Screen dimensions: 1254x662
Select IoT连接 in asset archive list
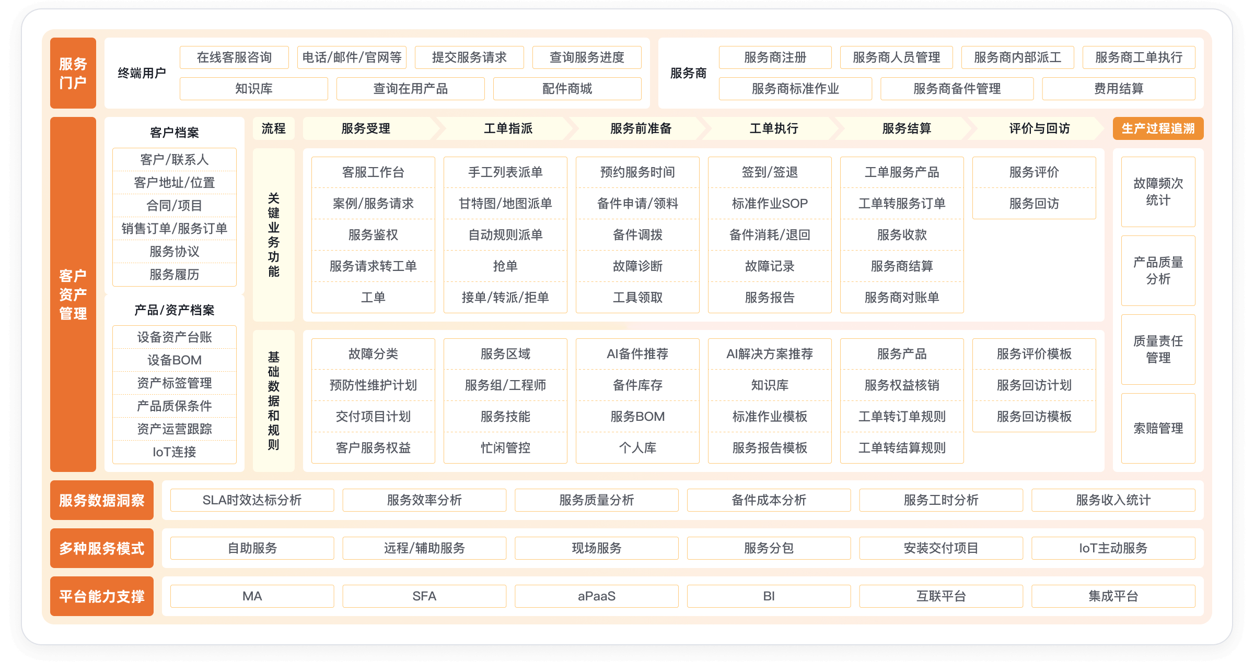pyautogui.click(x=174, y=452)
